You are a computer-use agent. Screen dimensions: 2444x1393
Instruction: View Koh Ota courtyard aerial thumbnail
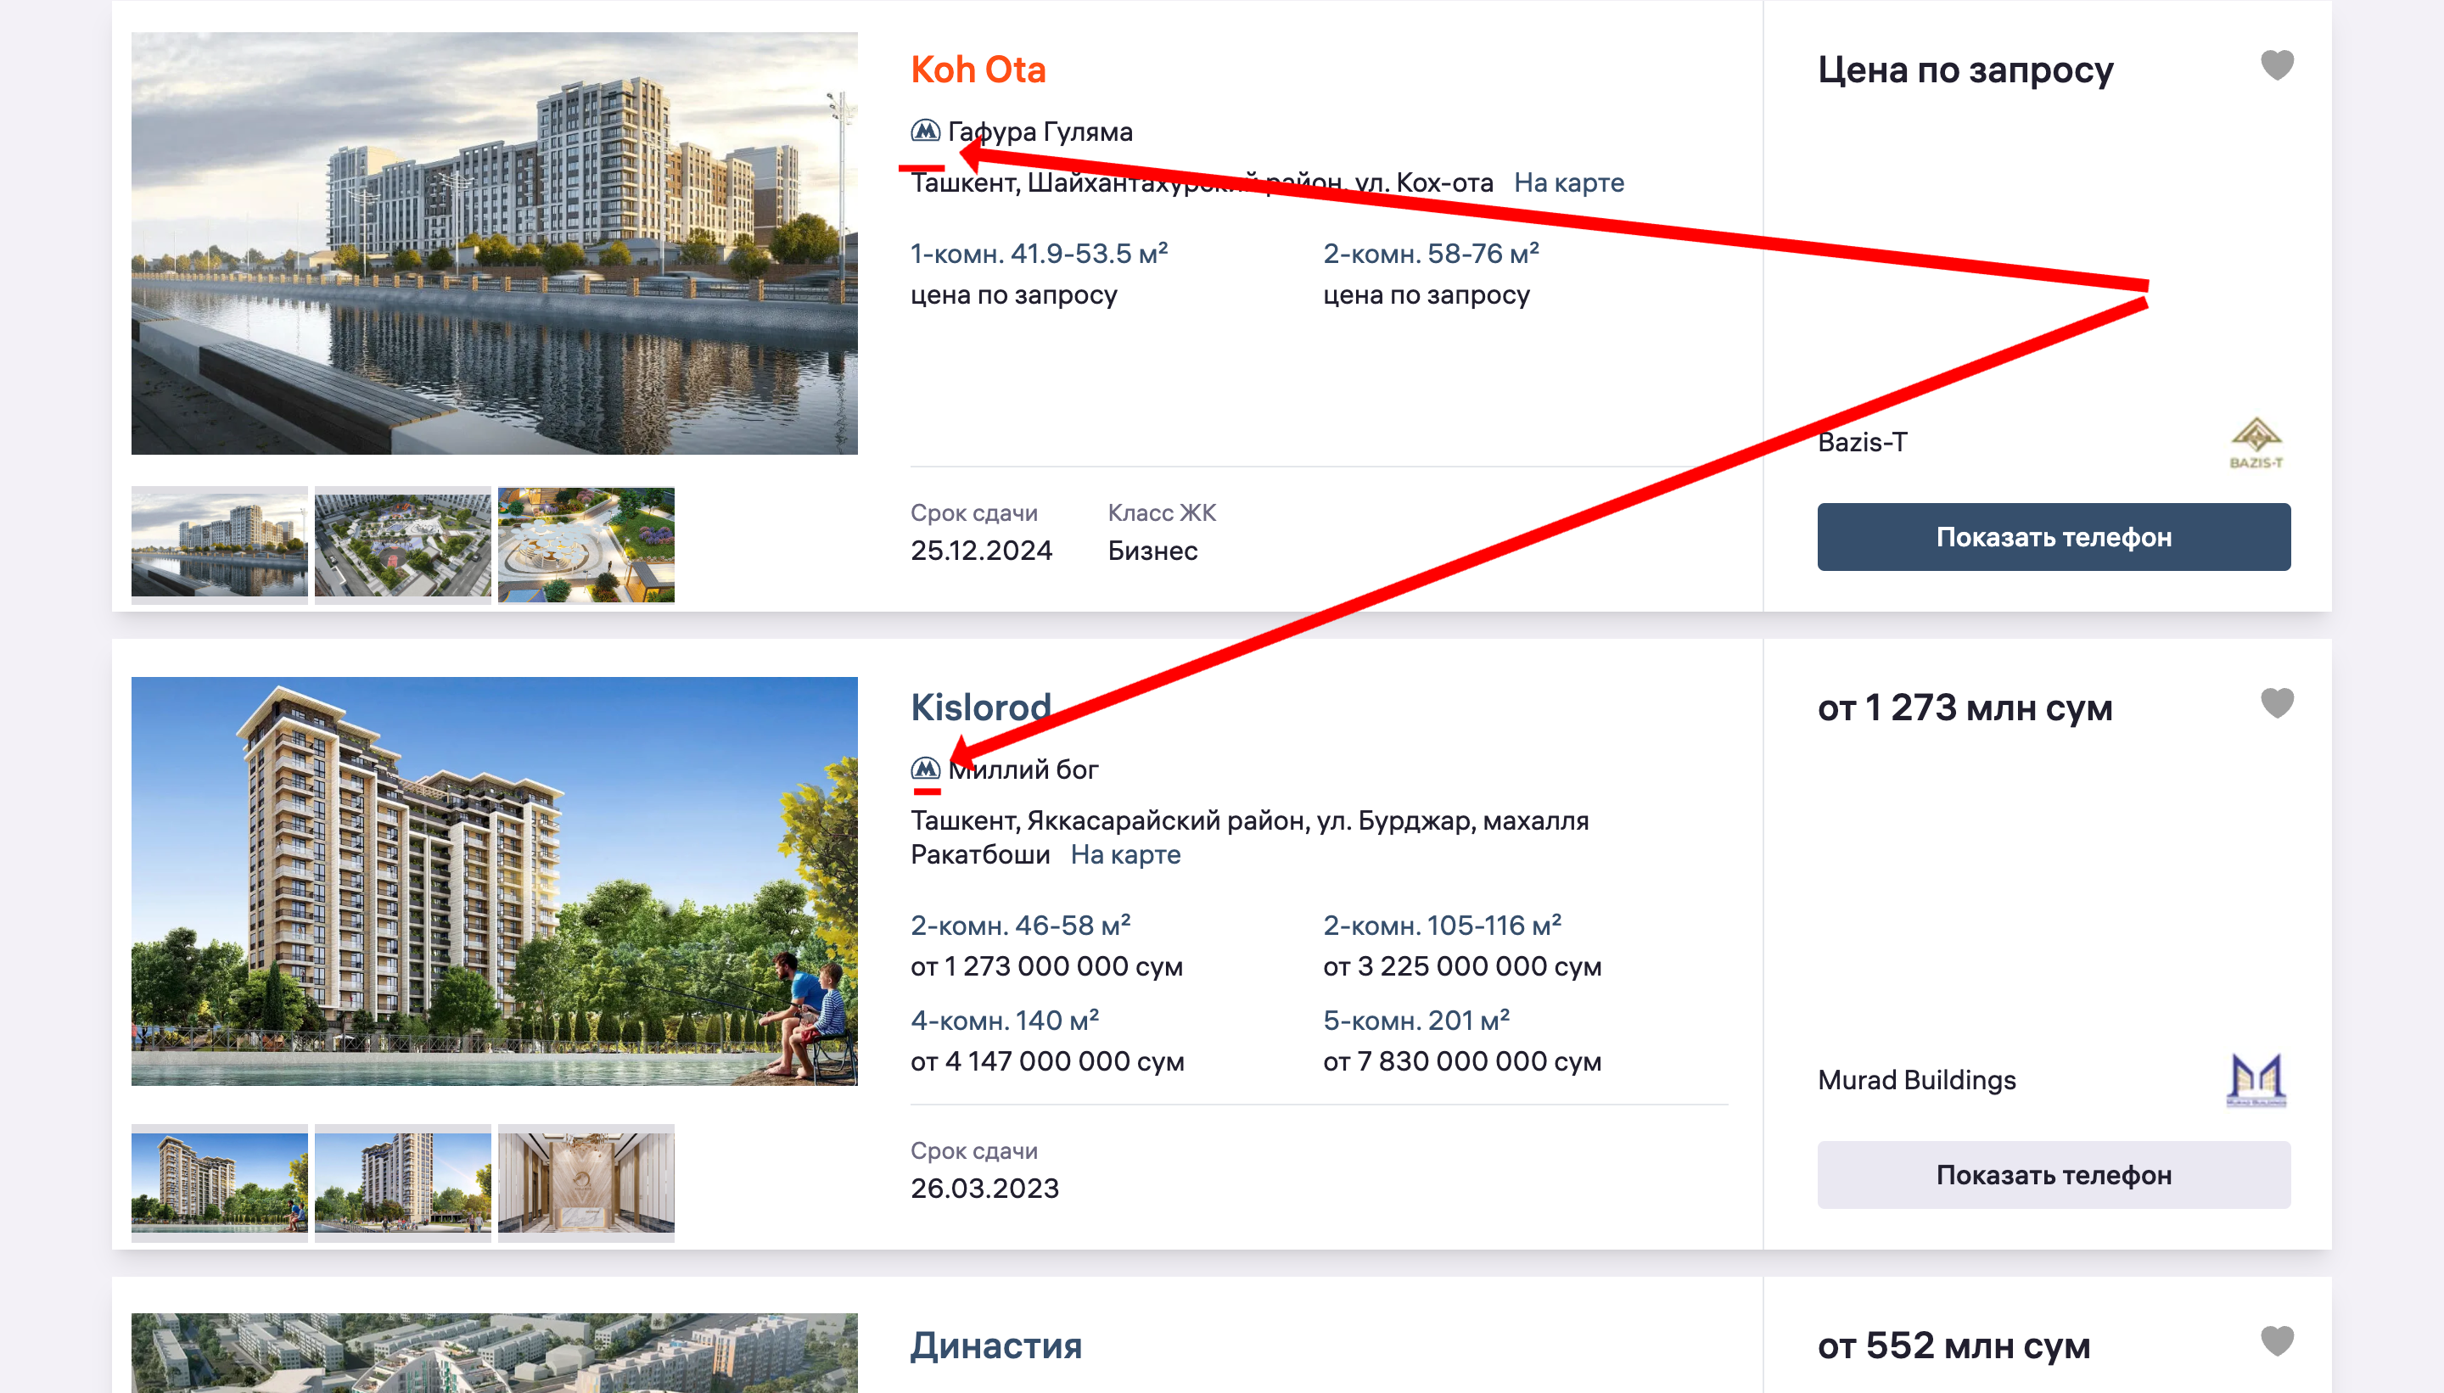(x=403, y=545)
